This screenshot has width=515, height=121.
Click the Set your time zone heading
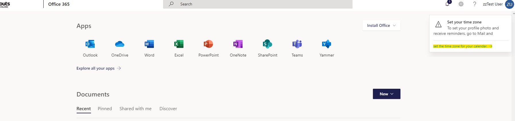464,22
